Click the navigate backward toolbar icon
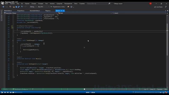Viewport: 169px width, 95px height. pos(3,7)
